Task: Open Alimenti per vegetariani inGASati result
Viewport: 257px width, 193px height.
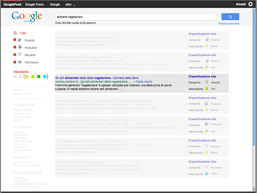Action: 103,101
